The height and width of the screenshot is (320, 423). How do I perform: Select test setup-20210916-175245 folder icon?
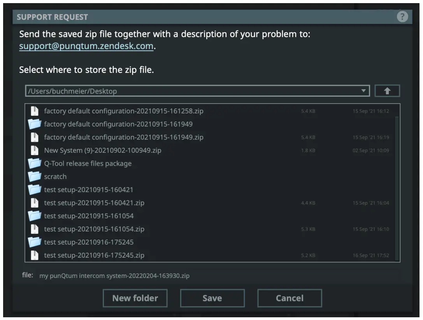coord(35,242)
